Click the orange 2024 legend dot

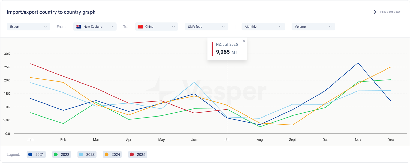(107, 154)
